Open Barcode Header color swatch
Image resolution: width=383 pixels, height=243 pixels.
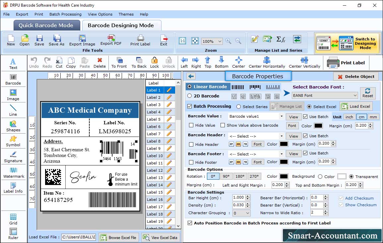284,144
